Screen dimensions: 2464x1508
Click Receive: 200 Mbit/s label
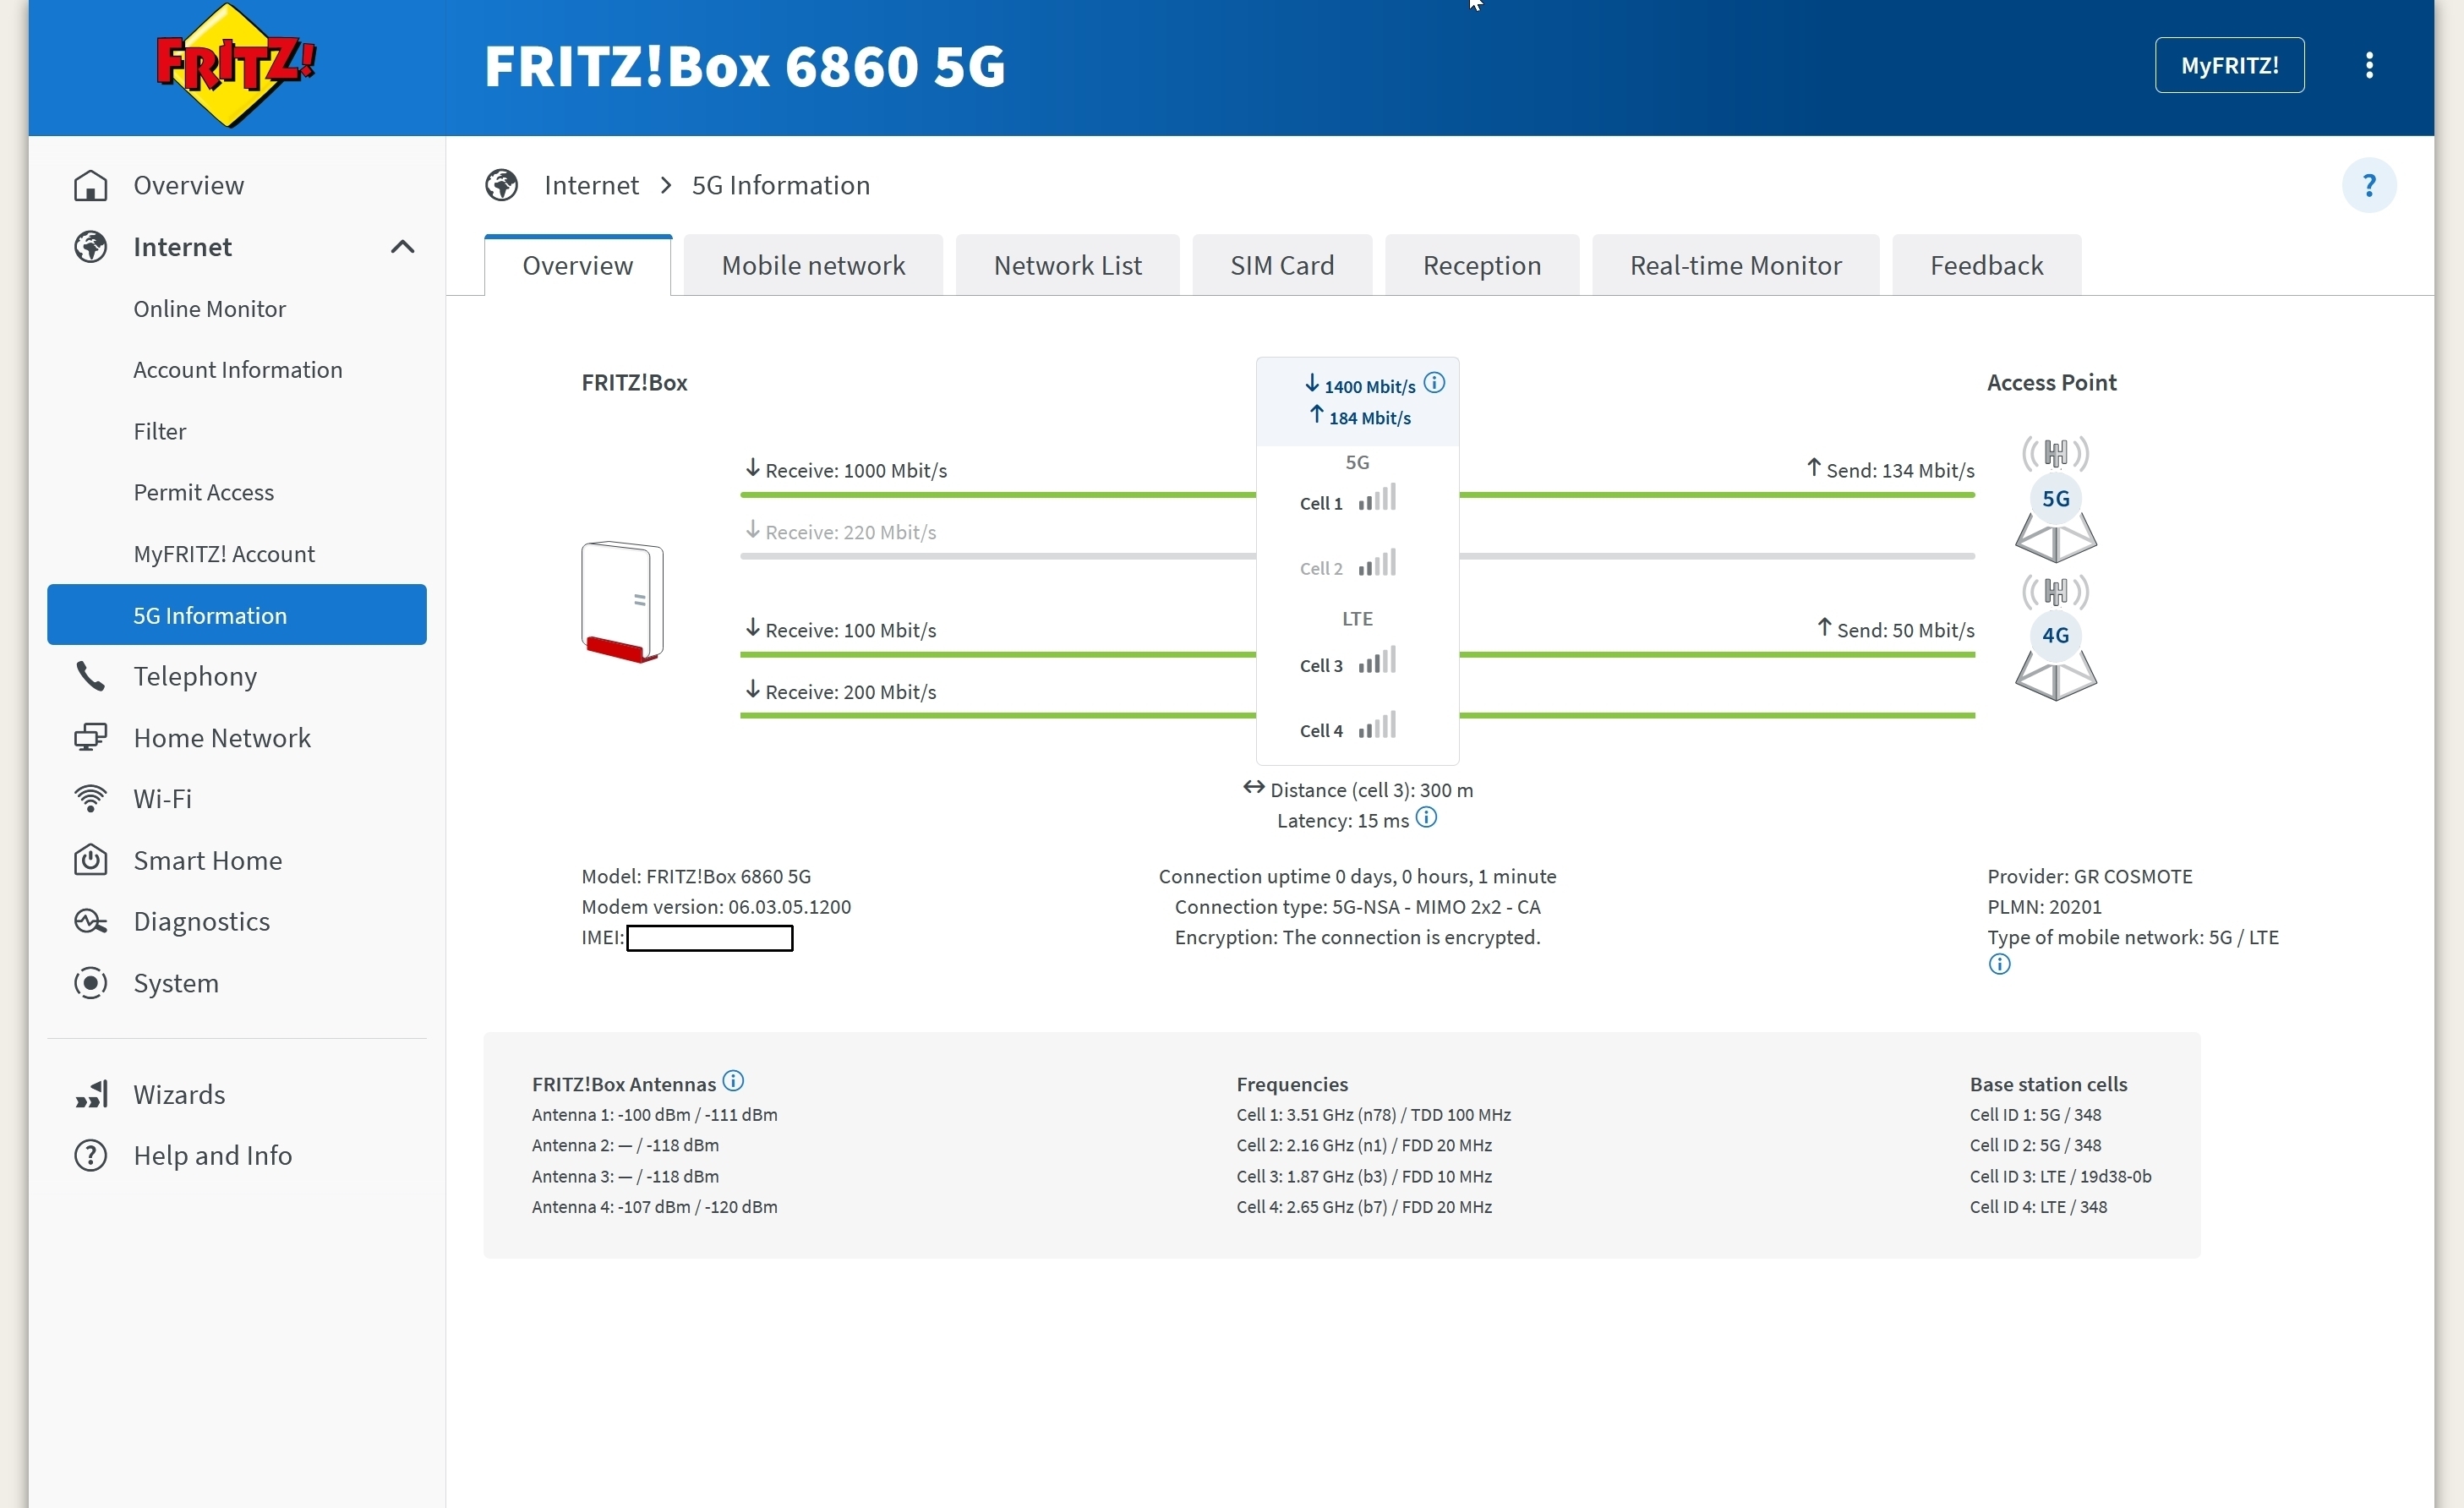click(841, 692)
